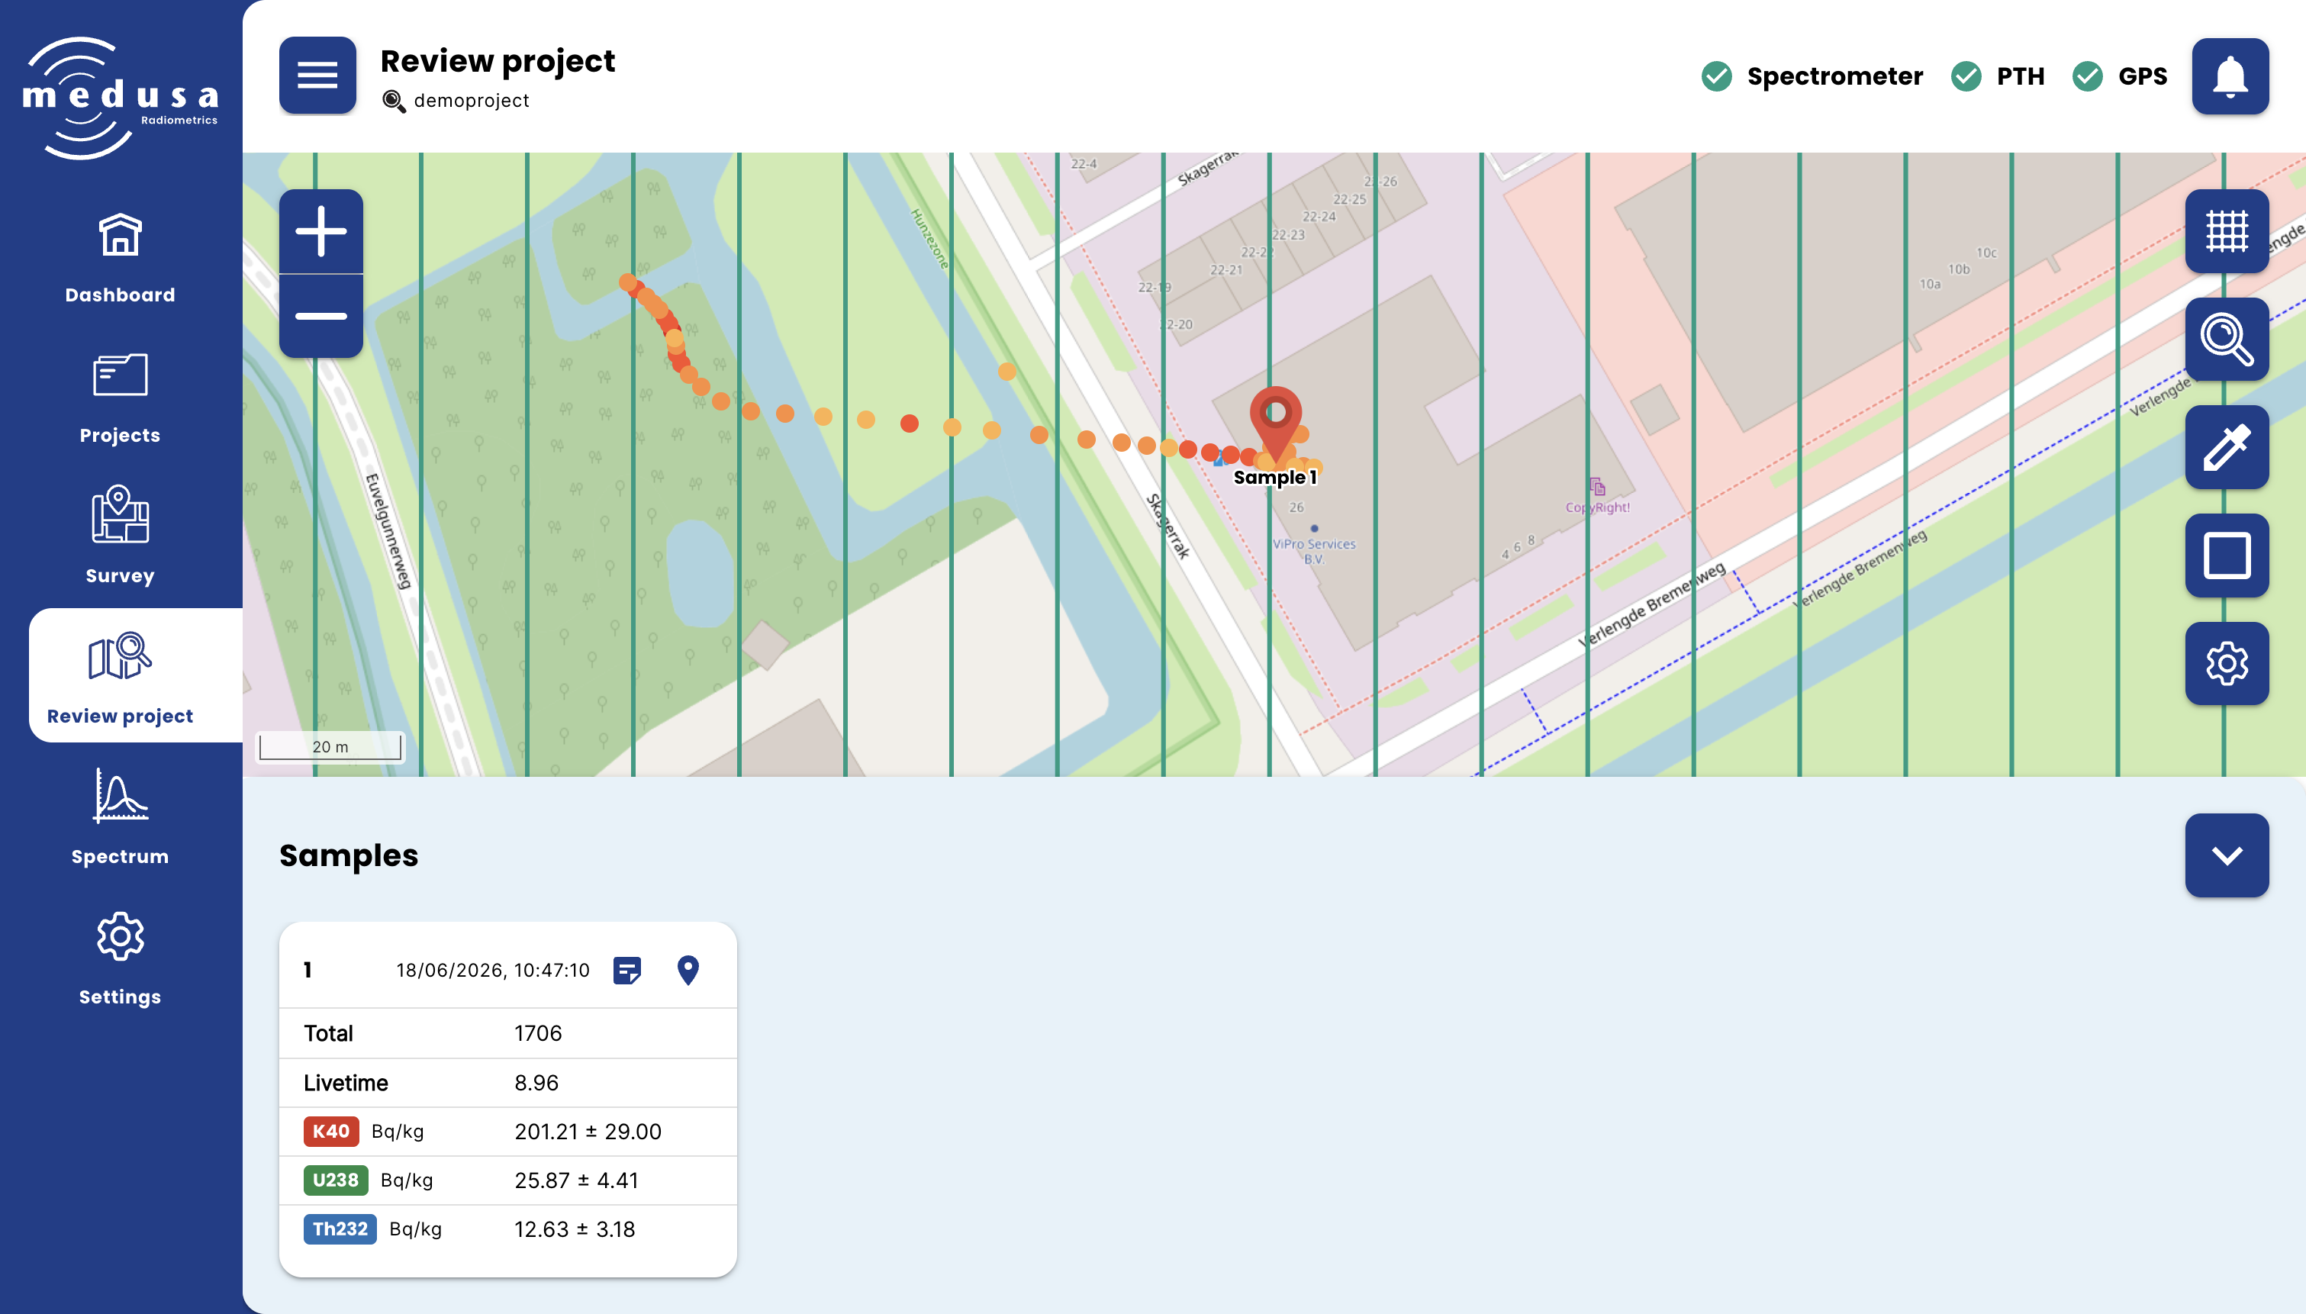Collapse the Samples panel chevron
The height and width of the screenshot is (1314, 2306).
pos(2226,855)
